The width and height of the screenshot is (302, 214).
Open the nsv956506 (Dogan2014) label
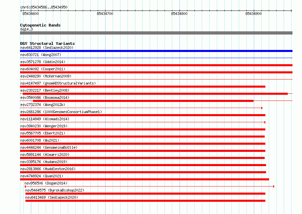coord(46,183)
